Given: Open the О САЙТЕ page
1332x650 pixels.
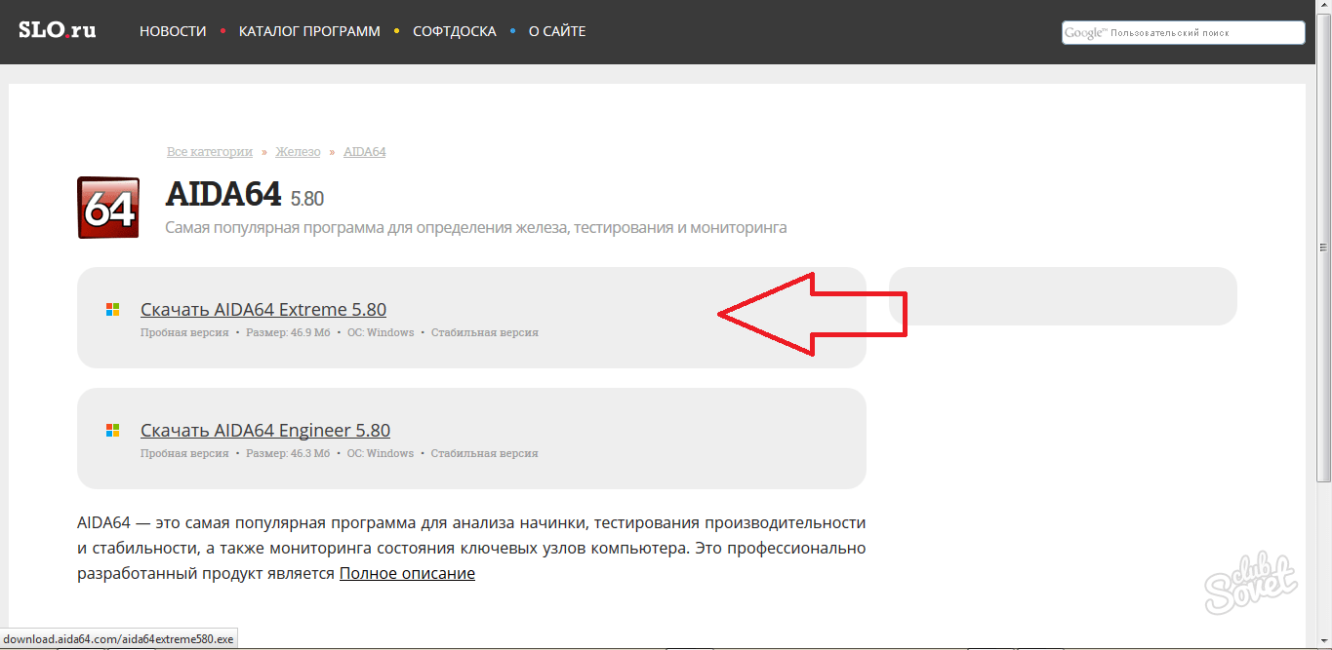Looking at the screenshot, I should (x=557, y=31).
